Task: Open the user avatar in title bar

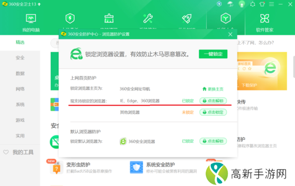Action: click(x=242, y=4)
